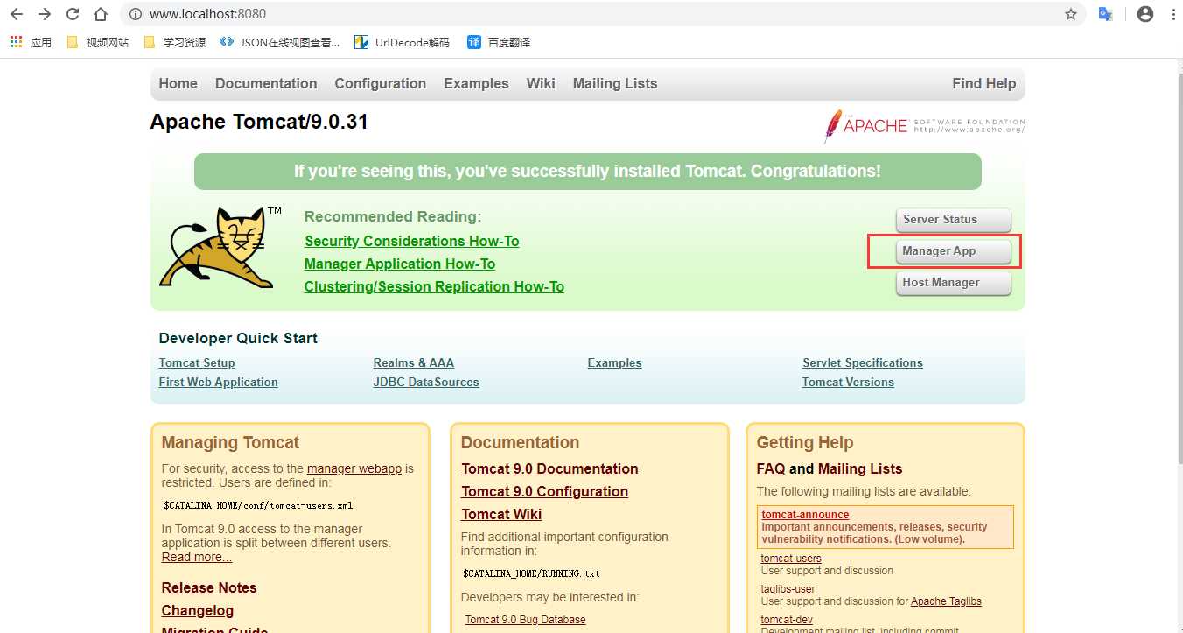Click the Manager App button
This screenshot has height=633, width=1183.
[953, 251]
